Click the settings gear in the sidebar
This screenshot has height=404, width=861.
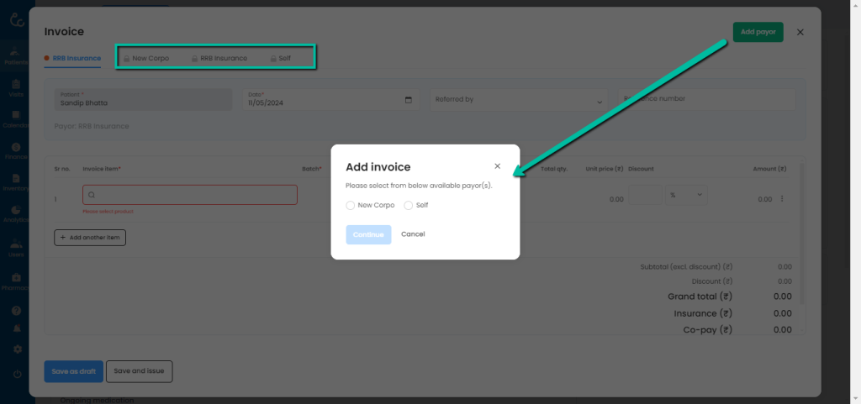(x=17, y=349)
